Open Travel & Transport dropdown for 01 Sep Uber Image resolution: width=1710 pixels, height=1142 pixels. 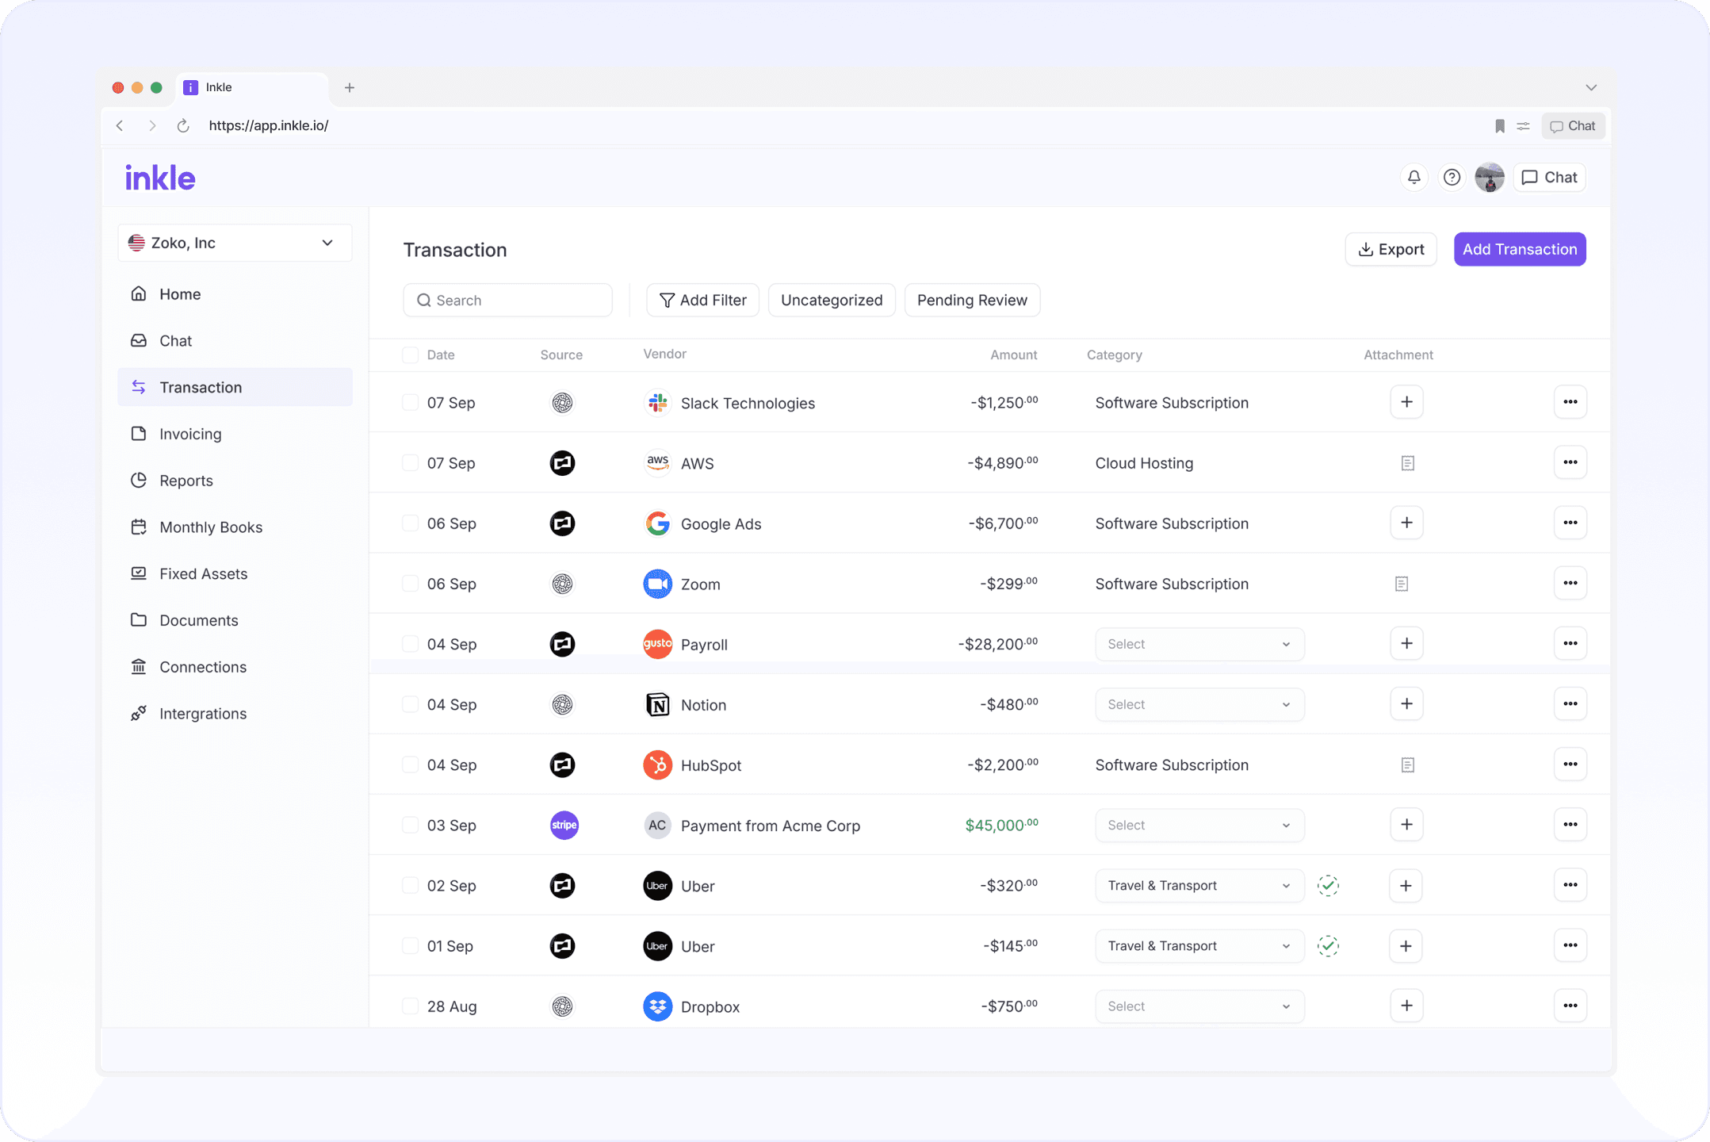(1199, 946)
